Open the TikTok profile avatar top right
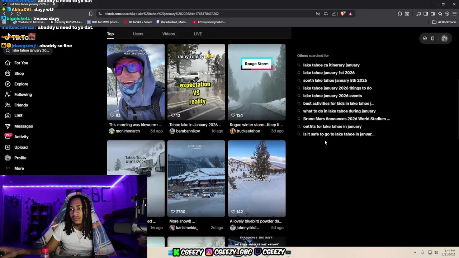Viewport: 459px width, 258px height. tap(444, 38)
